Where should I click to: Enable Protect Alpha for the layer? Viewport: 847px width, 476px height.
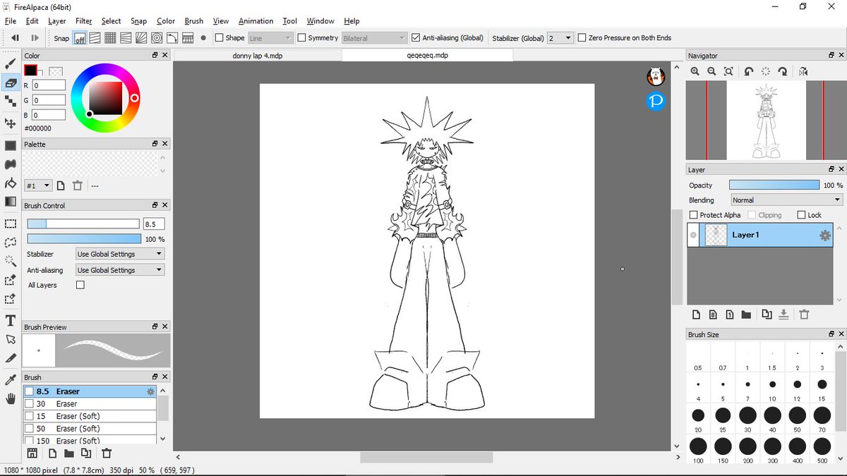tap(694, 215)
